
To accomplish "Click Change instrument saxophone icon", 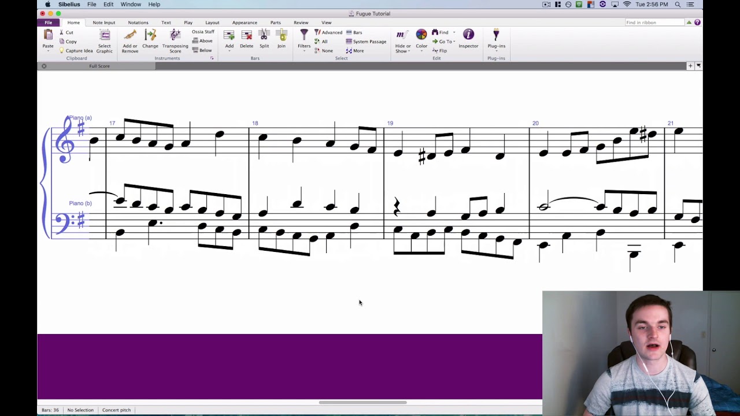I will pyautogui.click(x=150, y=35).
